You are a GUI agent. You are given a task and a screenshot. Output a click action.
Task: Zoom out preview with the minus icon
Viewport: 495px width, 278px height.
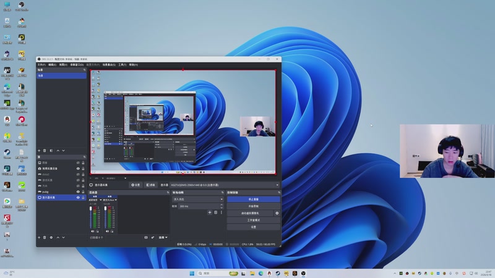(91, 179)
